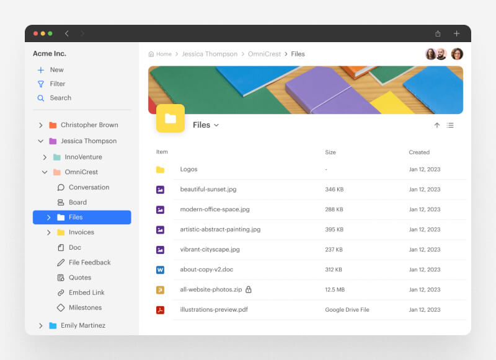Click the New plus icon in sidebar
The height and width of the screenshot is (360, 496).
[41, 70]
